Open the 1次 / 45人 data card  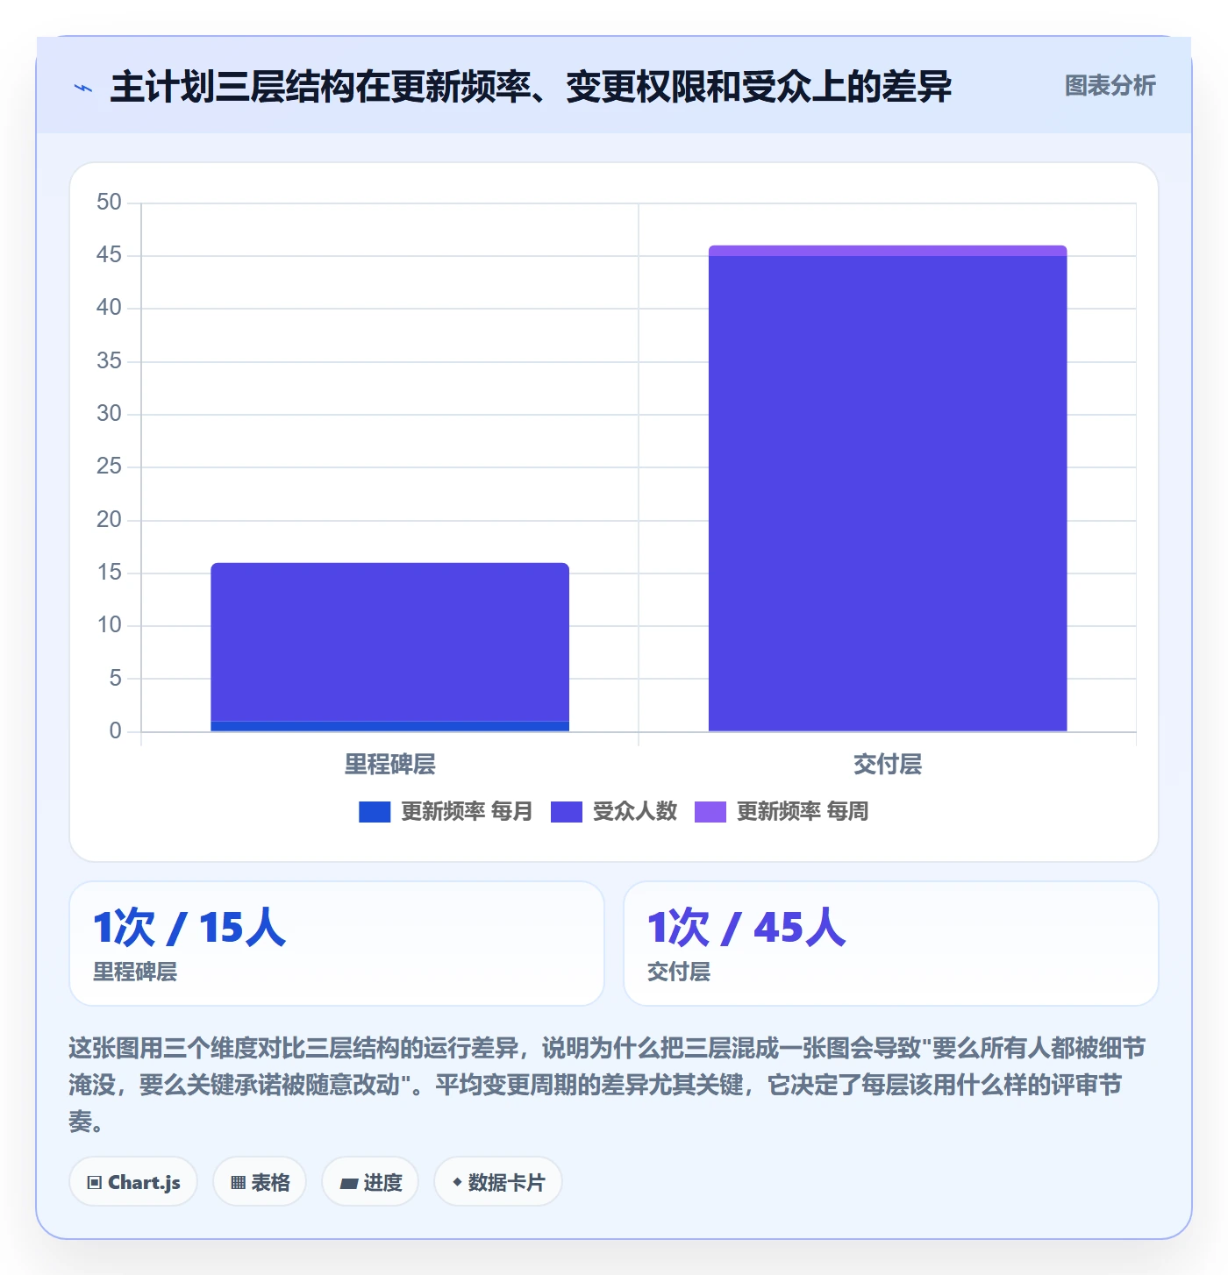[891, 944]
